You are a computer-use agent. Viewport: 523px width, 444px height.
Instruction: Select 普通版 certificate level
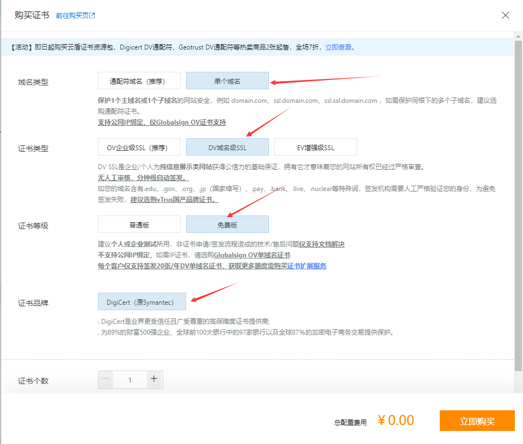(x=139, y=225)
